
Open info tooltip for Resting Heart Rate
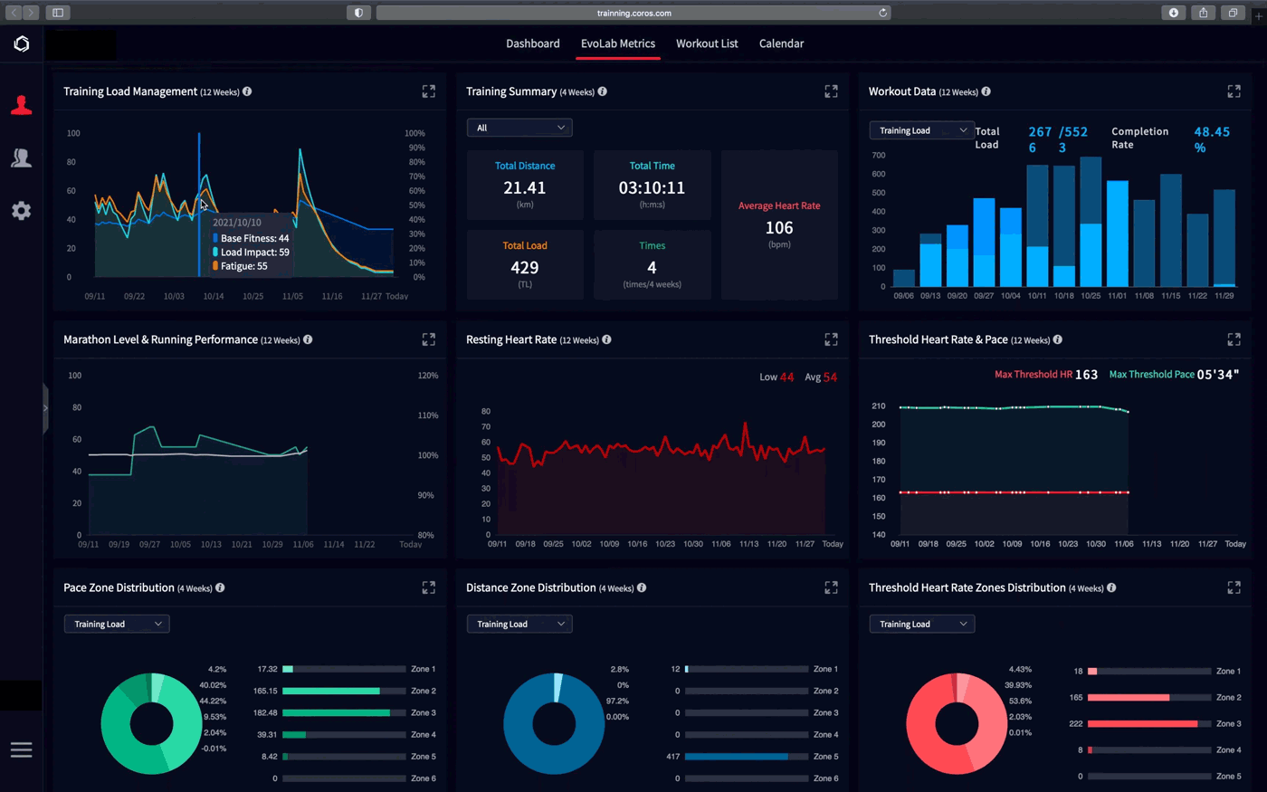pos(606,339)
